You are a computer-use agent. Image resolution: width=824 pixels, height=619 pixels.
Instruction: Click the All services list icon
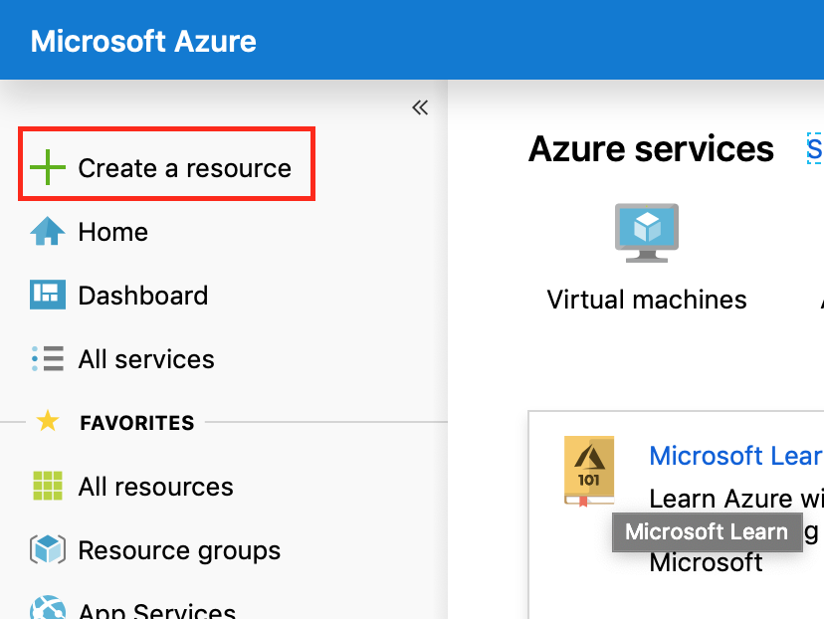coord(48,359)
